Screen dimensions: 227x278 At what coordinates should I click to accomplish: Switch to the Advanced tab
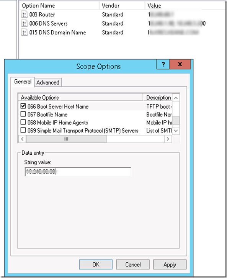[48, 82]
